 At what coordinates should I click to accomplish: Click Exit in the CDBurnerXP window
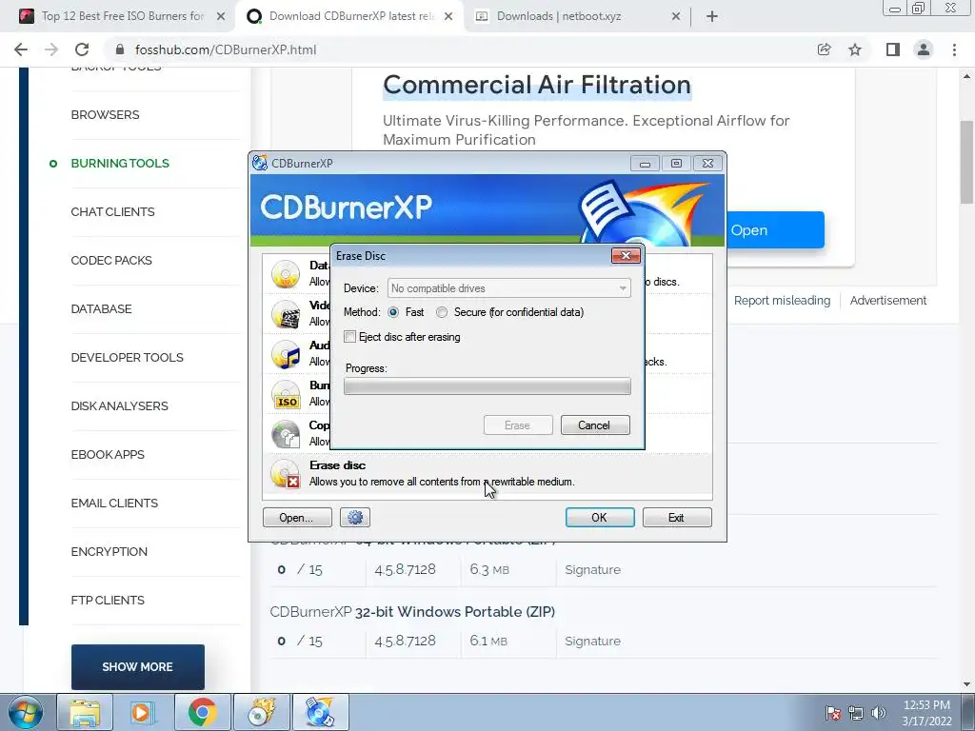click(x=677, y=517)
